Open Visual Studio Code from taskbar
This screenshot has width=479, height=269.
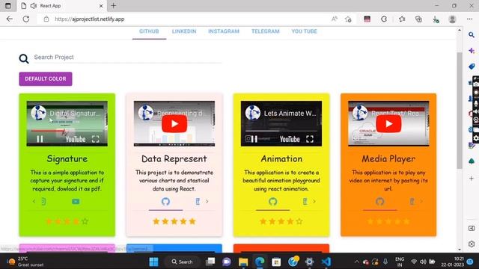[326, 262]
